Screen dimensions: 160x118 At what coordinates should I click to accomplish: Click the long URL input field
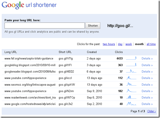pos(44,26)
